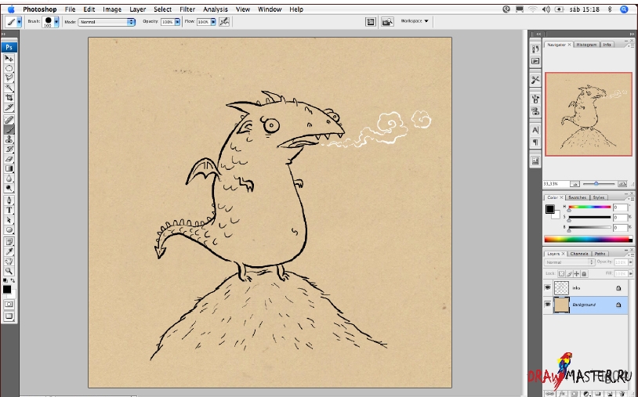Screen dimensions: 638x397
Task: Switch to the Histogram tab
Action: click(x=585, y=45)
